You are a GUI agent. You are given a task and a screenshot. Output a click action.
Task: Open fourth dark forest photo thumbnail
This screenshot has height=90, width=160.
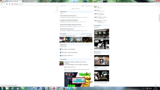(87, 40)
